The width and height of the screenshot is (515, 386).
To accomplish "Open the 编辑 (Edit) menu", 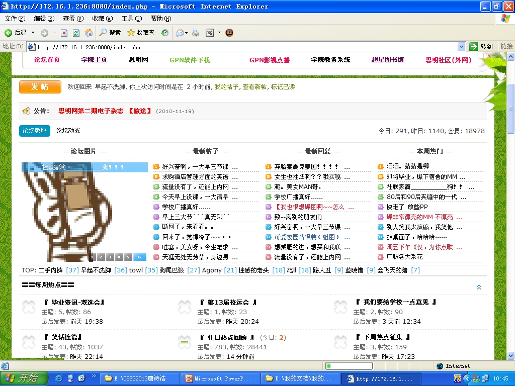I will (x=44, y=19).
